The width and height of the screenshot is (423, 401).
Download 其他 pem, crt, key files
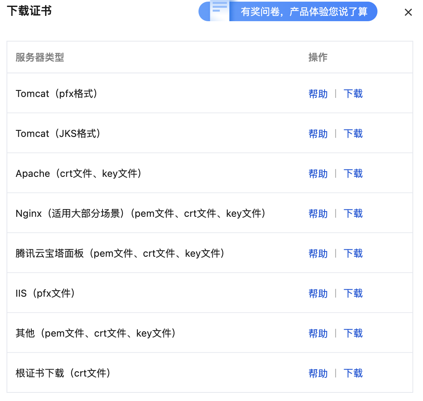353,333
